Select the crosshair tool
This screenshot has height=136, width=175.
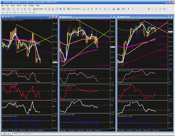click(133, 9)
